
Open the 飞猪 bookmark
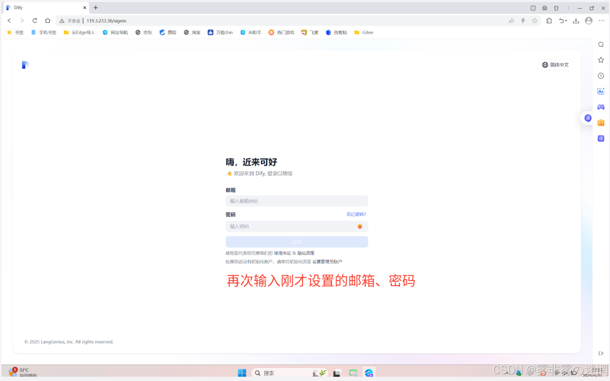[x=310, y=33]
